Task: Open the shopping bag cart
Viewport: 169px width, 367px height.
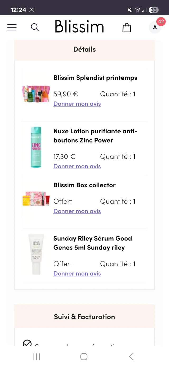Action: tap(127, 28)
